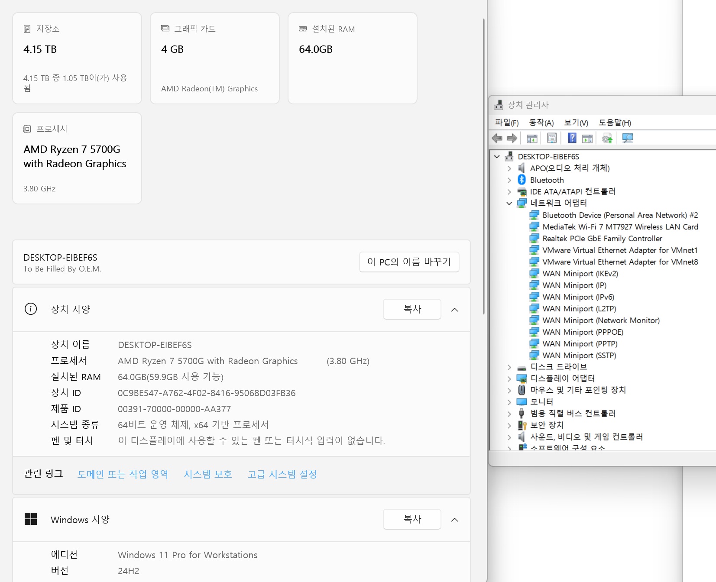Open the 파일(F) menu in Device Manager

[507, 123]
